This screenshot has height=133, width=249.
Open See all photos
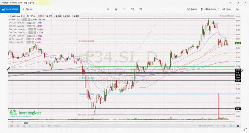tap(10, 9)
